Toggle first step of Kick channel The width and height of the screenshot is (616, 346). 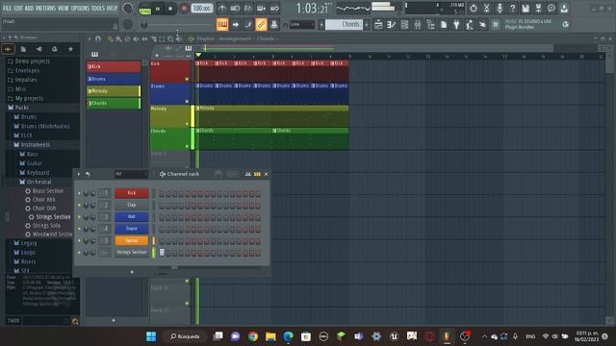[x=162, y=194]
